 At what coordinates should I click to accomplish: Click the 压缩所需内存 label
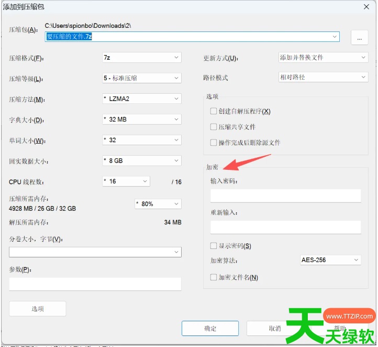[29, 199]
